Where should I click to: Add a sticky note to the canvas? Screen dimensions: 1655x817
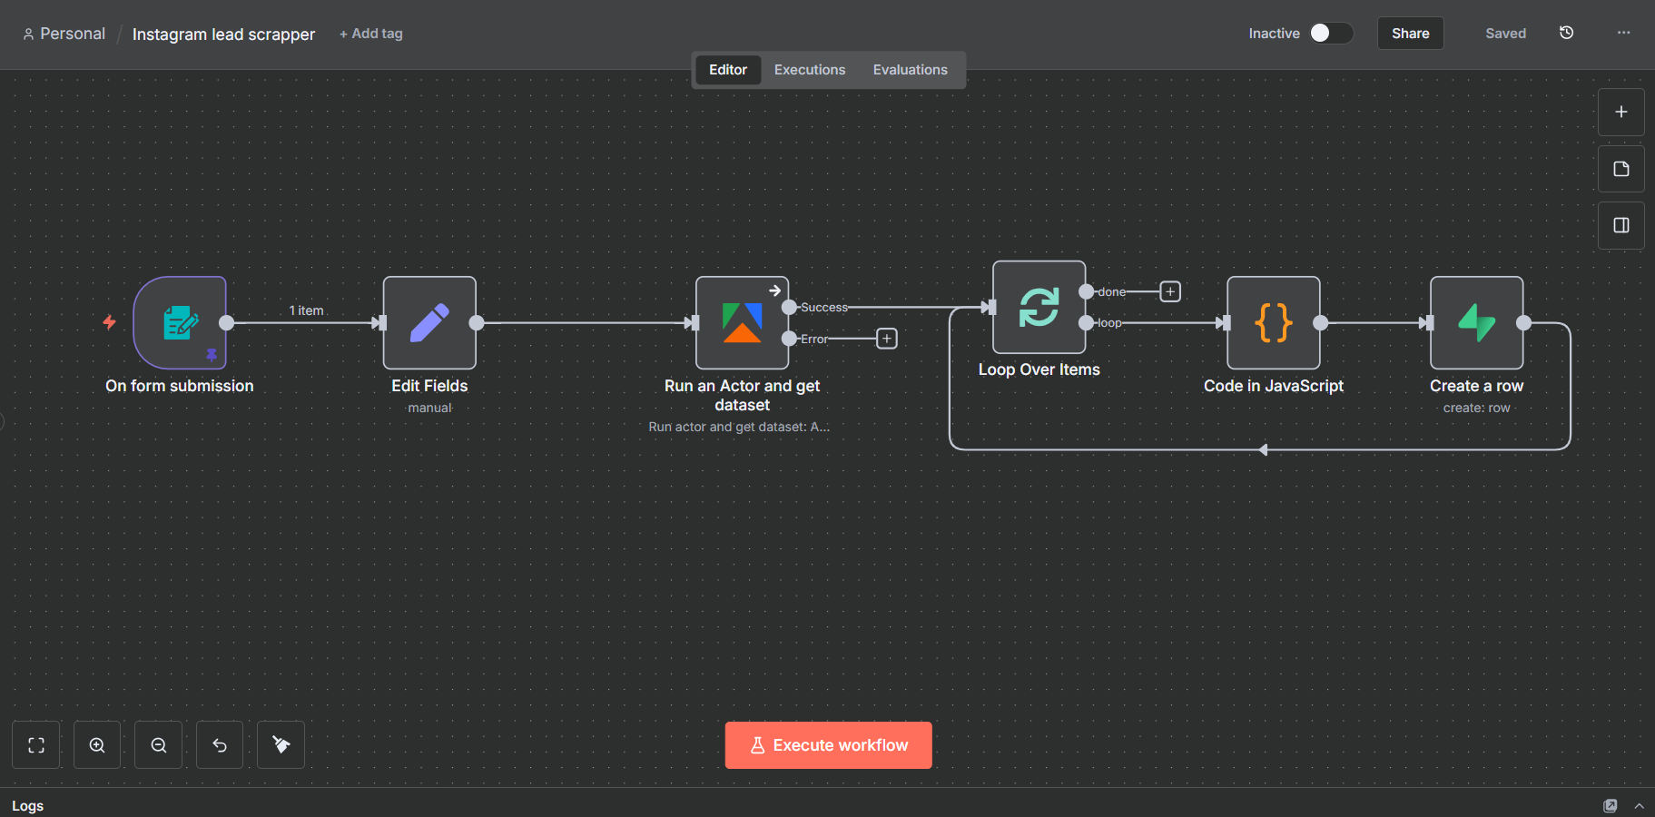click(x=1621, y=169)
